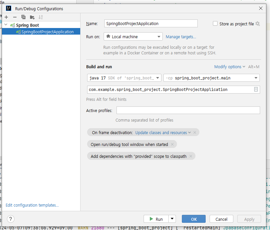Image resolution: width=270 pixels, height=230 pixels.
Task: Click the Comma separated list of profiles hint
Action: click(144, 120)
